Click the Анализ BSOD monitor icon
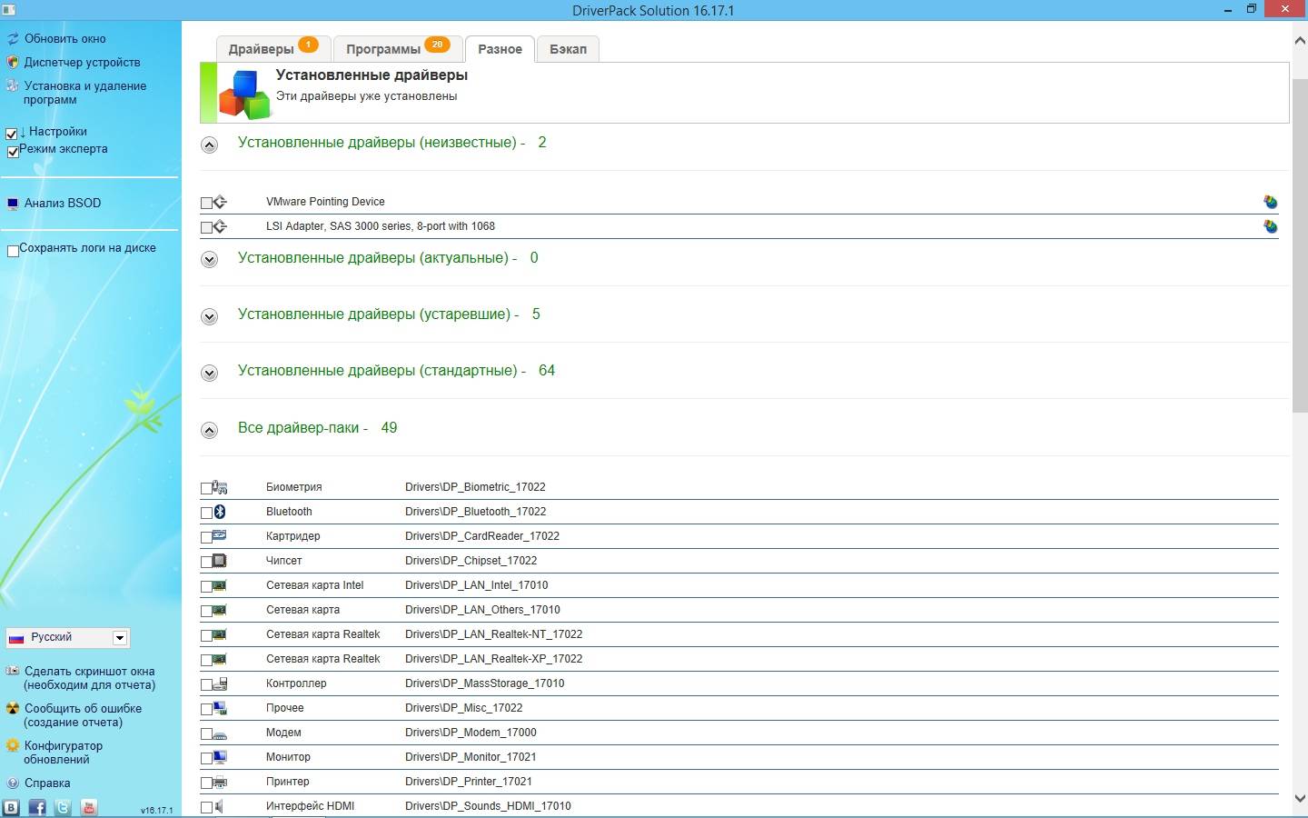 13,204
